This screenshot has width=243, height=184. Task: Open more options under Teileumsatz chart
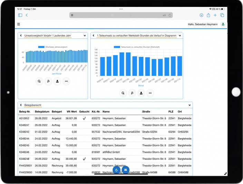(x=150, y=93)
